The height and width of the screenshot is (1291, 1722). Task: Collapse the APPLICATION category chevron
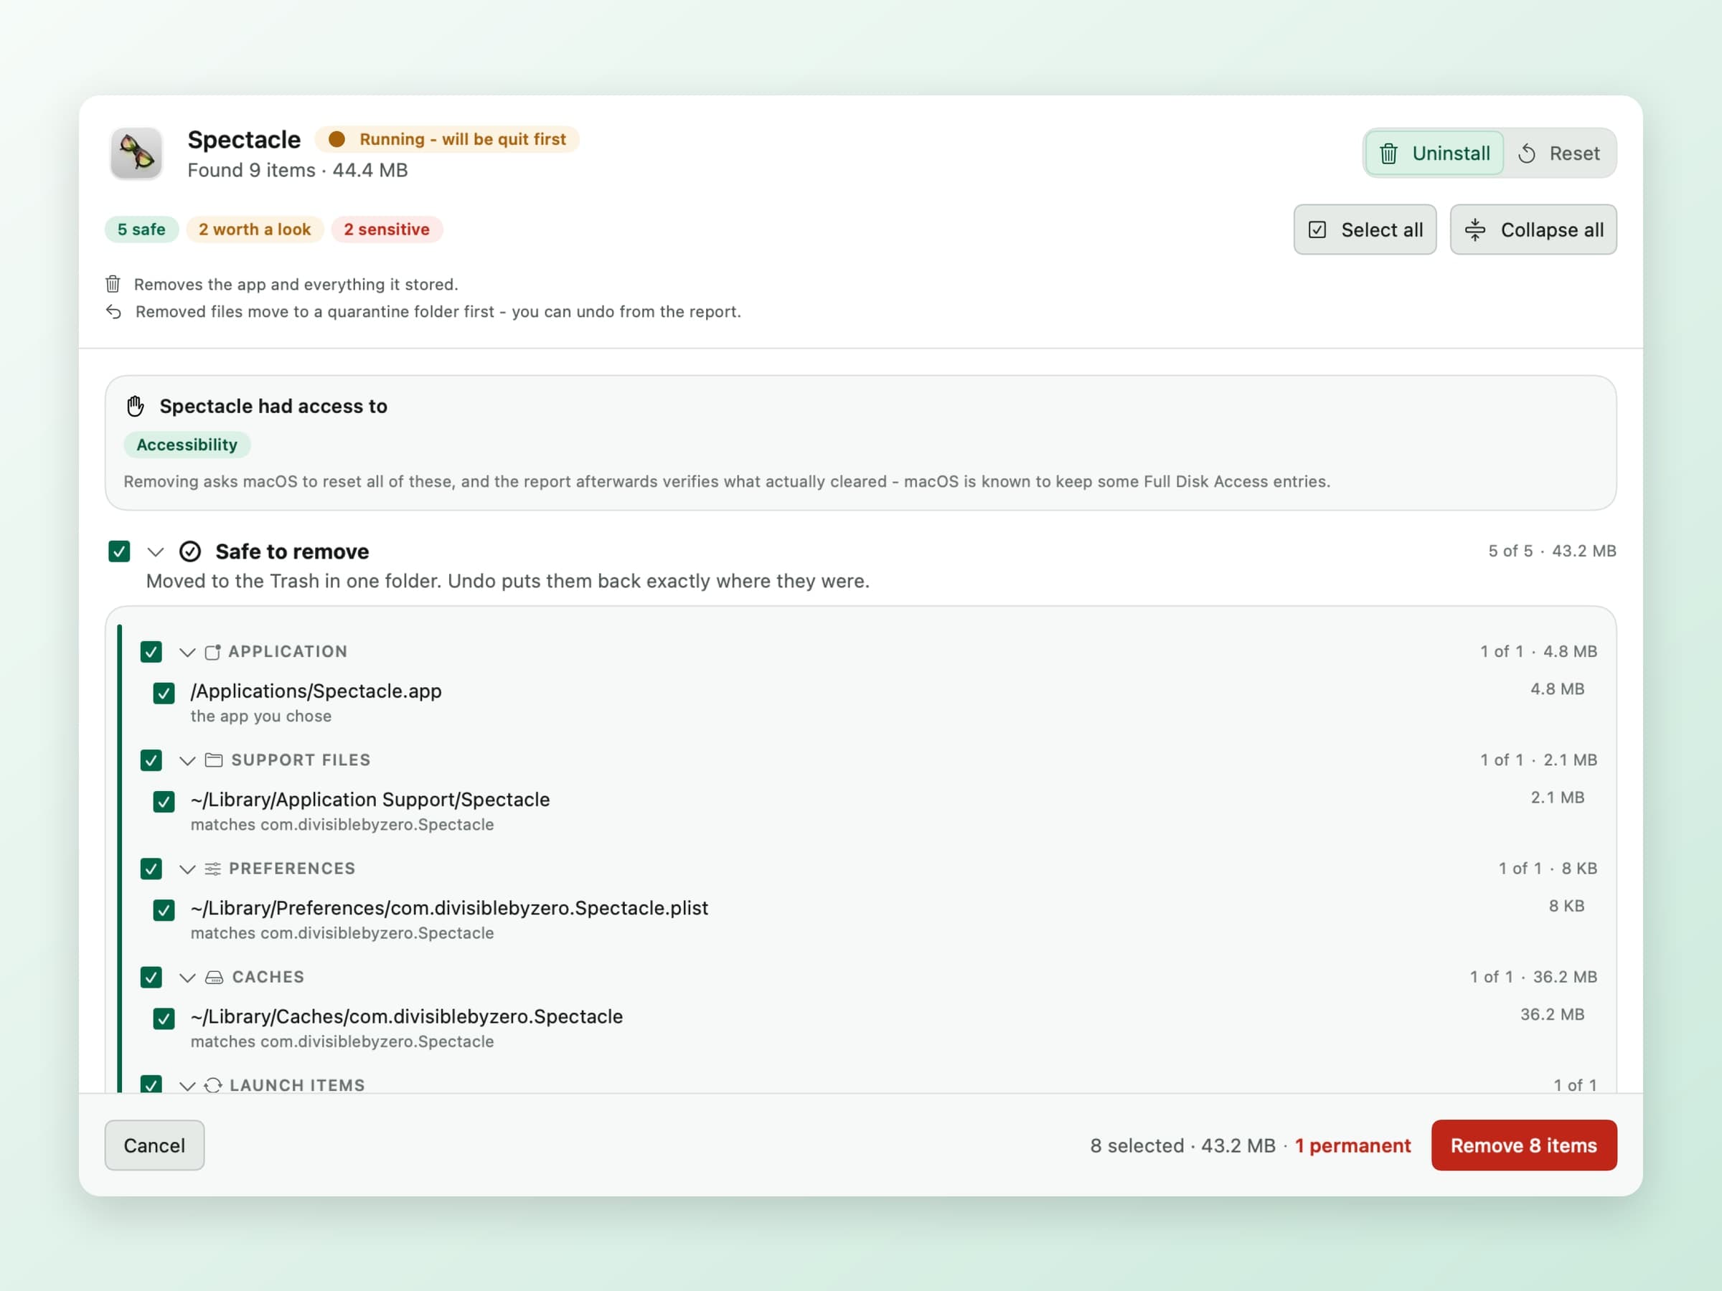click(x=187, y=652)
